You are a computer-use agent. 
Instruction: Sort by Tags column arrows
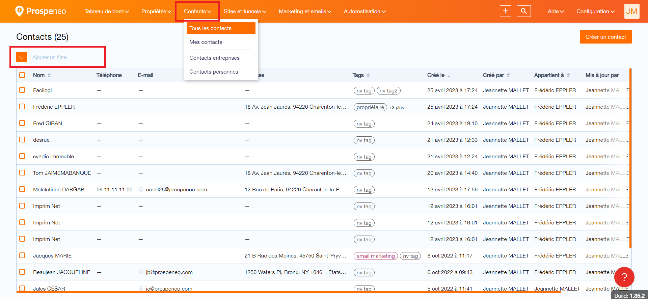368,75
